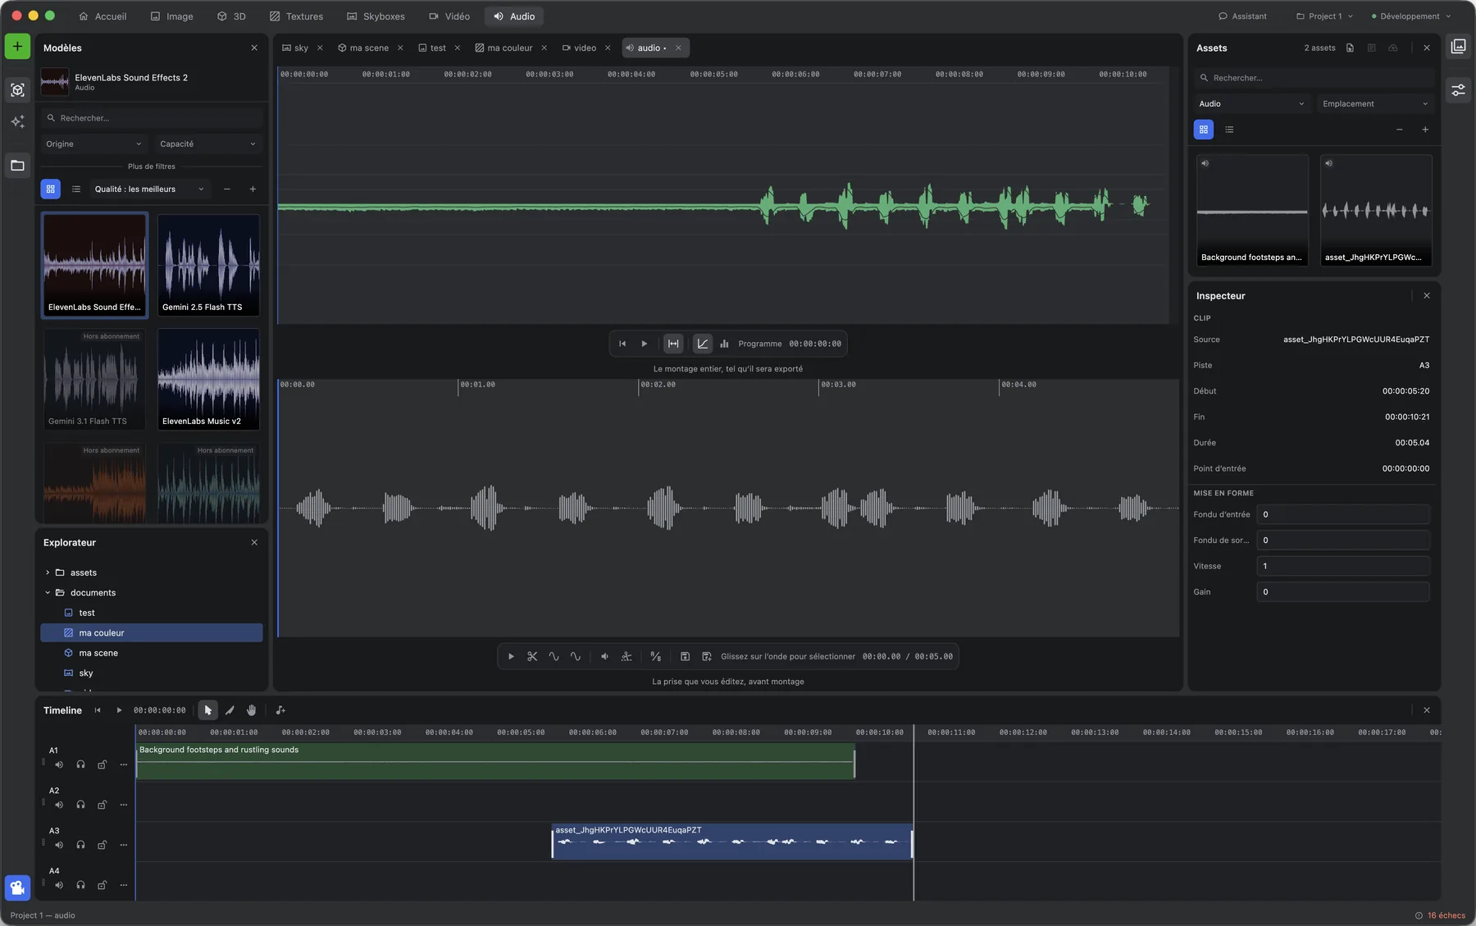Open the Skyboxes top tab
Screen dimensions: 1476x926
(x=376, y=16)
